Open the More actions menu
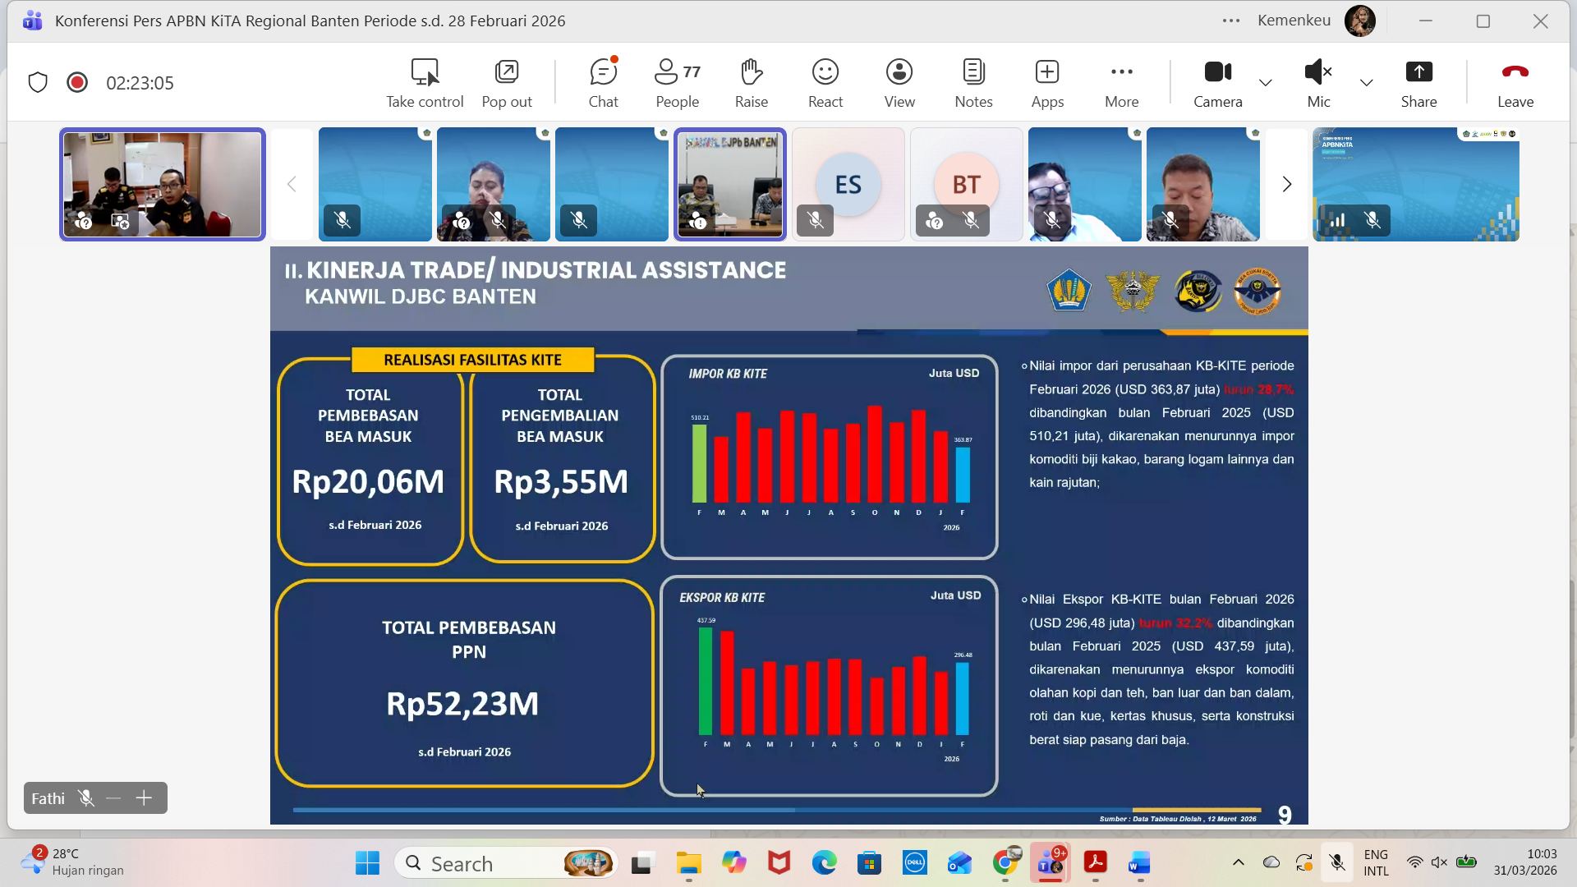Viewport: 1577px width, 887px height. [x=1121, y=83]
